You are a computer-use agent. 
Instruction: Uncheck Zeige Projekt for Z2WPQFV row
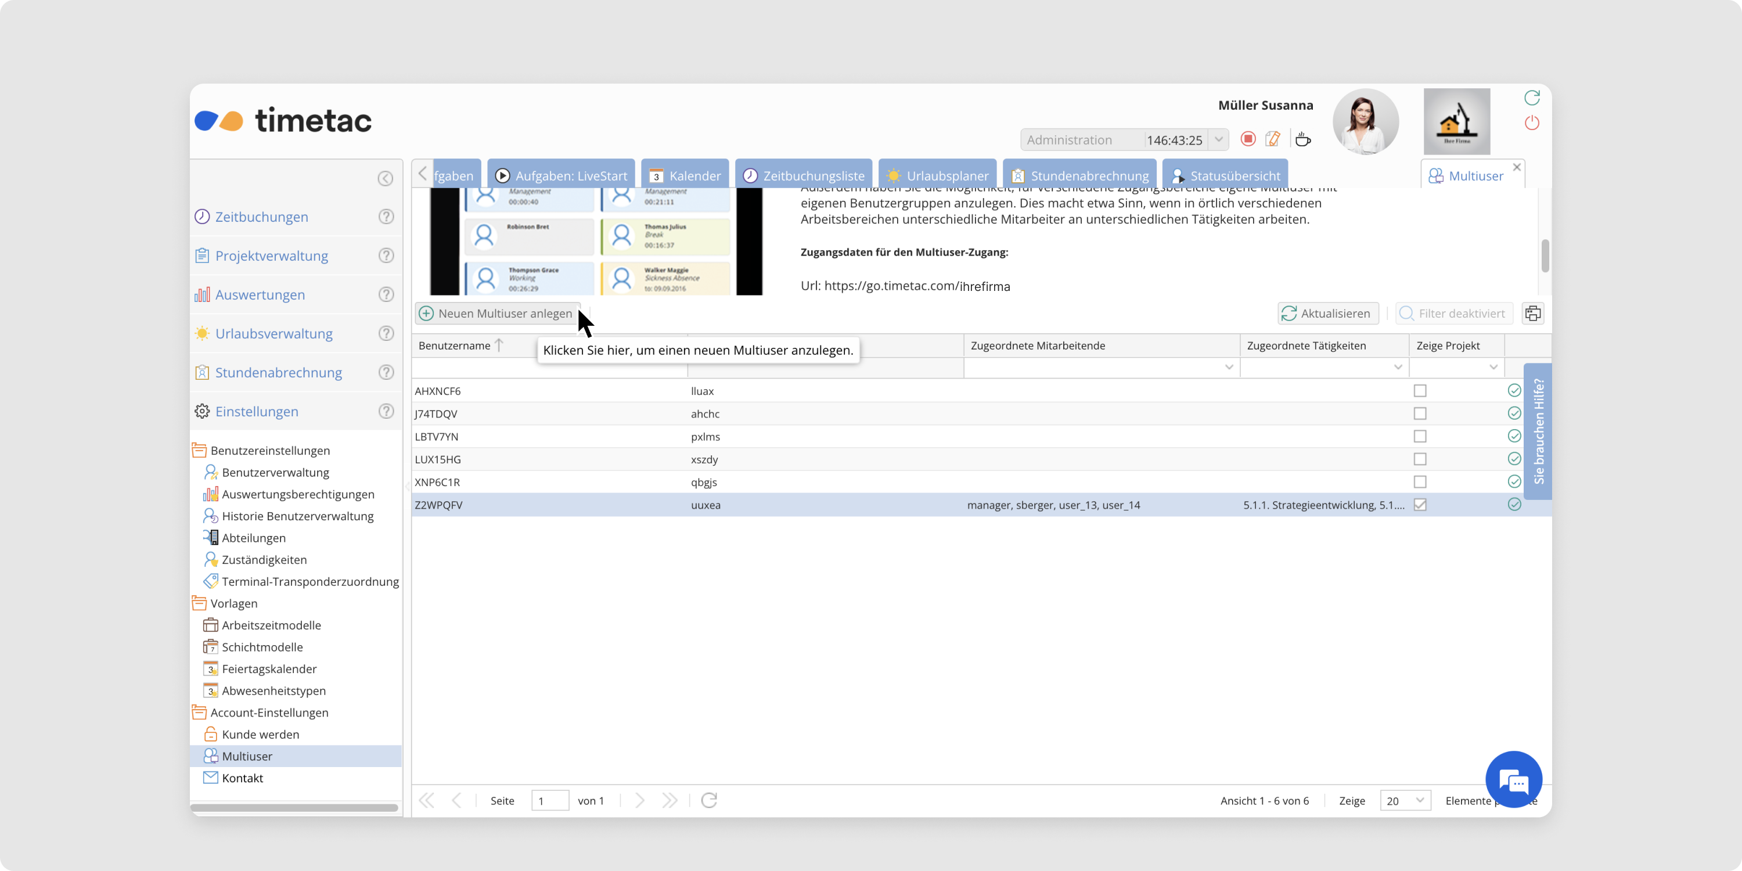coord(1420,505)
